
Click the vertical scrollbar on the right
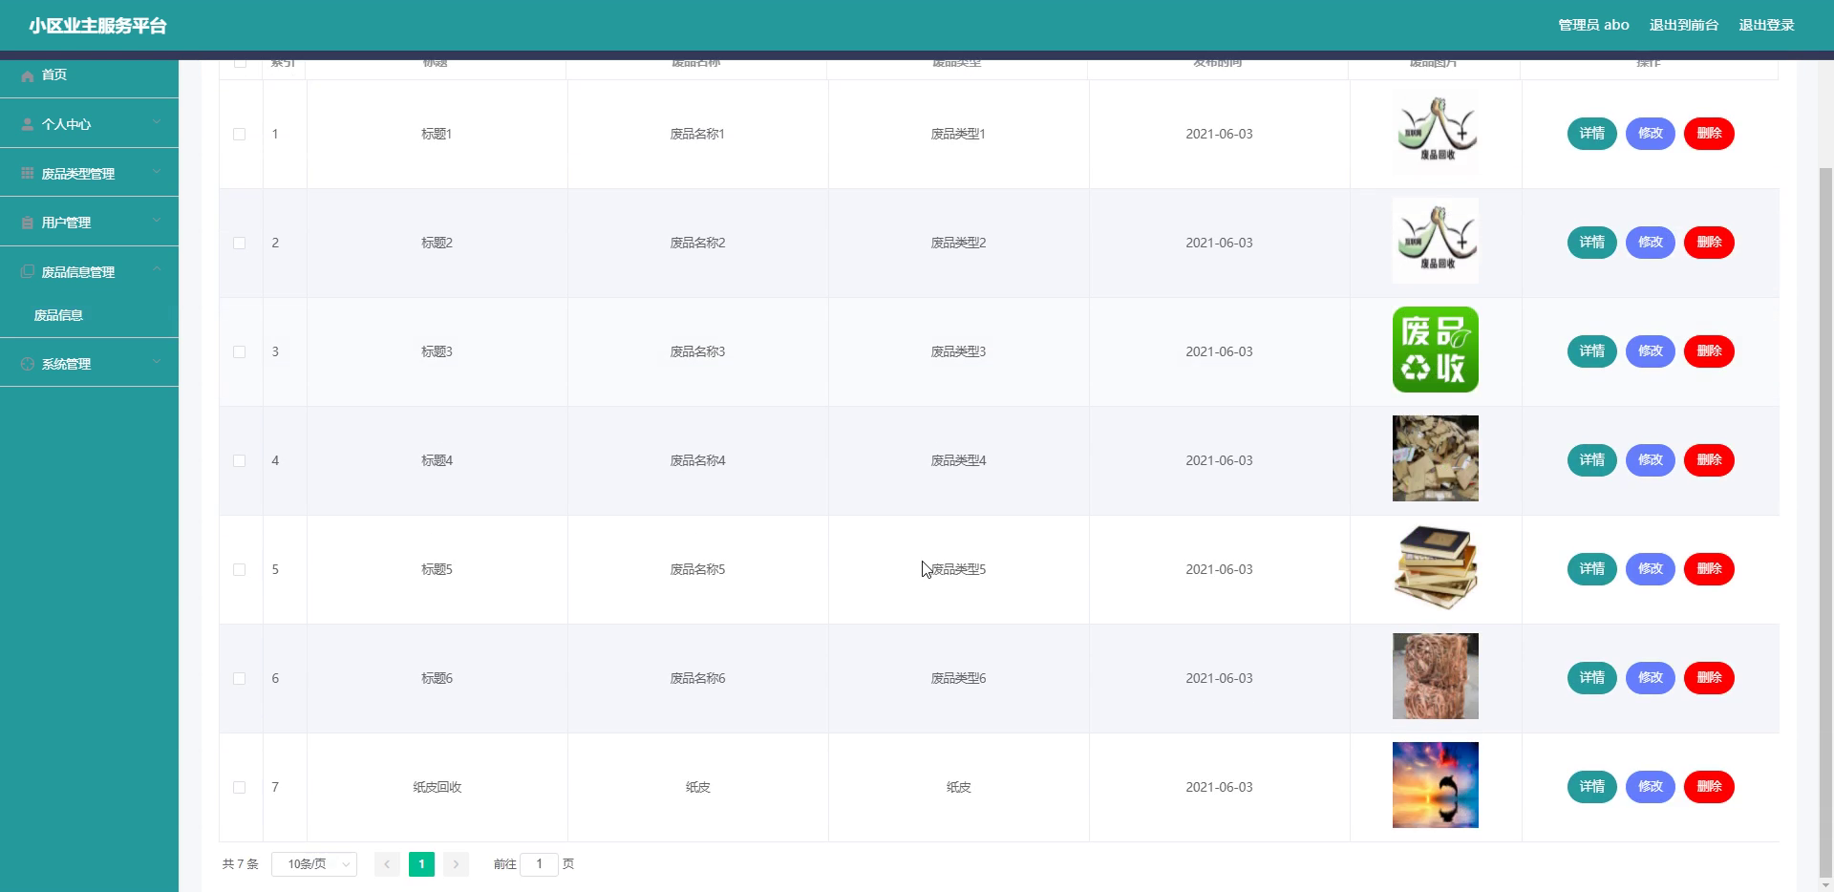point(1825,520)
